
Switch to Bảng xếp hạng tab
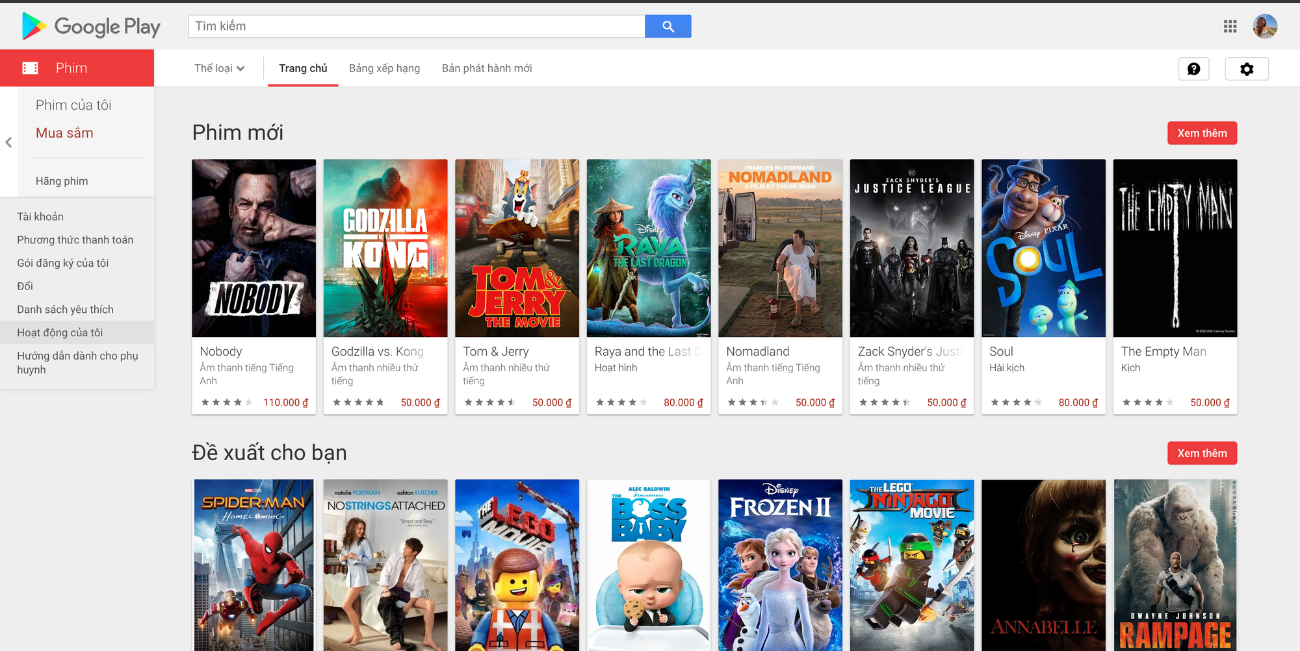(384, 68)
